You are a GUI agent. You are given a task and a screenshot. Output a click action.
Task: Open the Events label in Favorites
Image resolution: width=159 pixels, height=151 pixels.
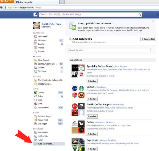[x=41, y=44]
